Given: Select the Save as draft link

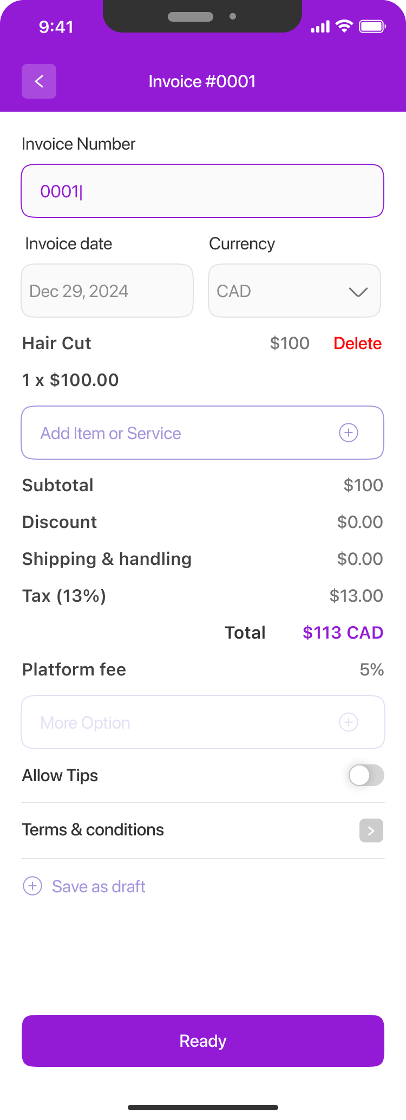Looking at the screenshot, I should coord(99,886).
